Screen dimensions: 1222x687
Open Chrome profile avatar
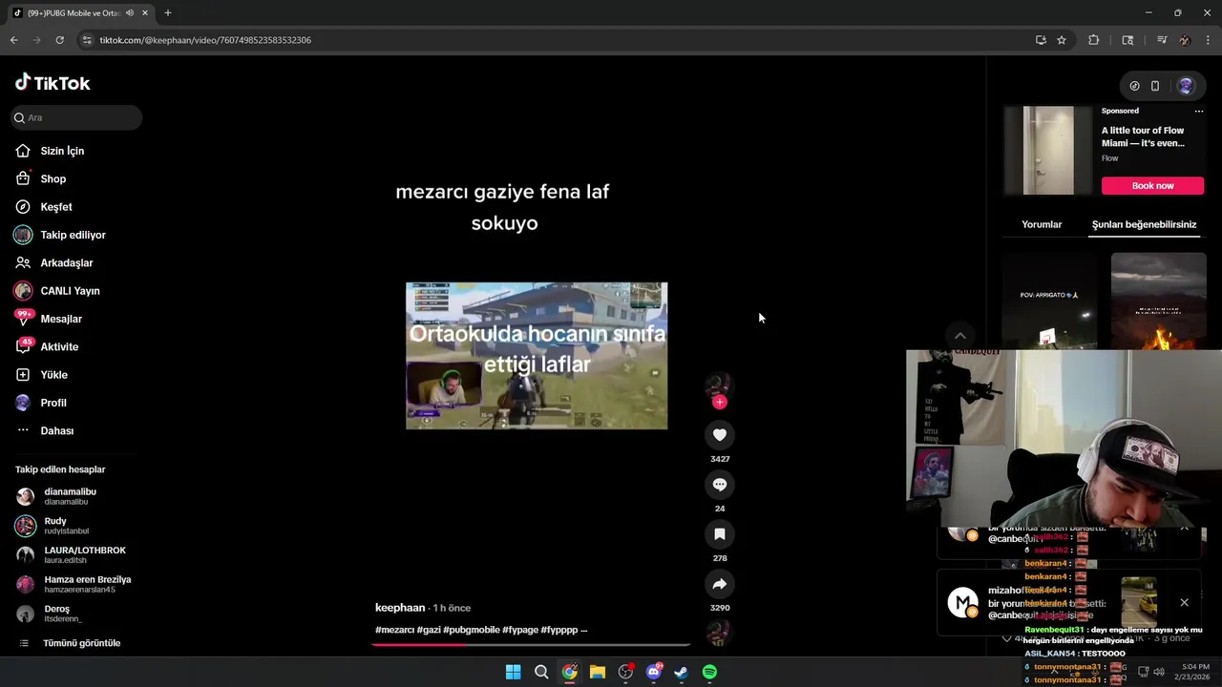(1185, 40)
